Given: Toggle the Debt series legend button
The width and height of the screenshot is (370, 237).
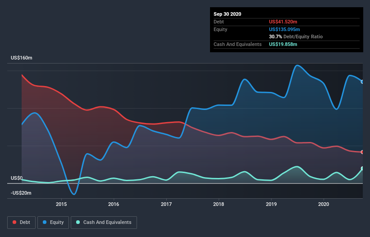Looking at the screenshot, I should (22, 223).
